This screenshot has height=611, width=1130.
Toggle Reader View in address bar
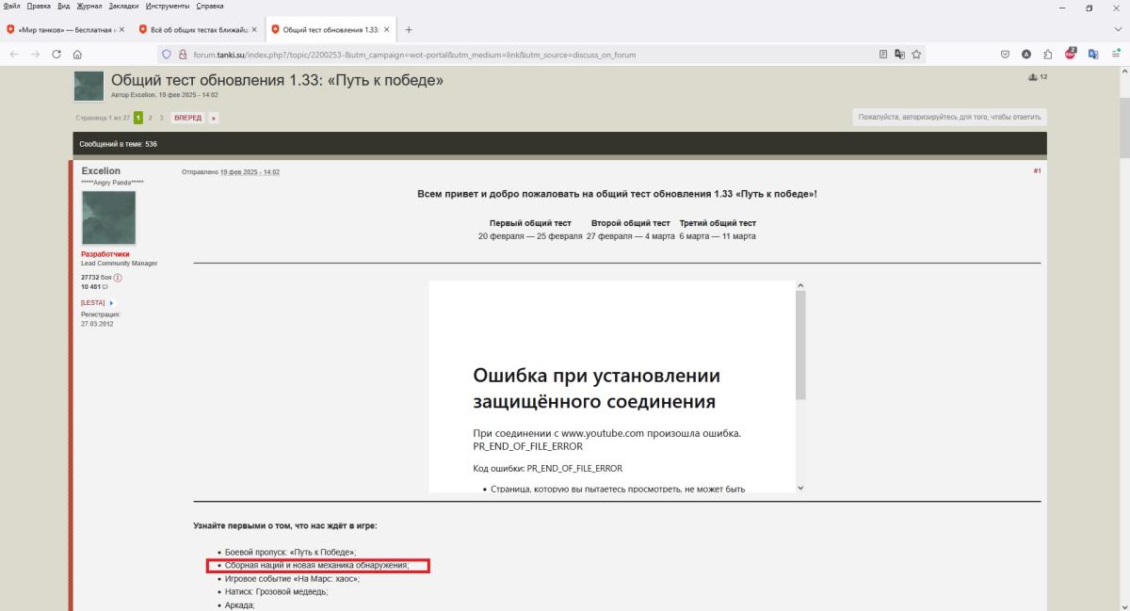(883, 55)
